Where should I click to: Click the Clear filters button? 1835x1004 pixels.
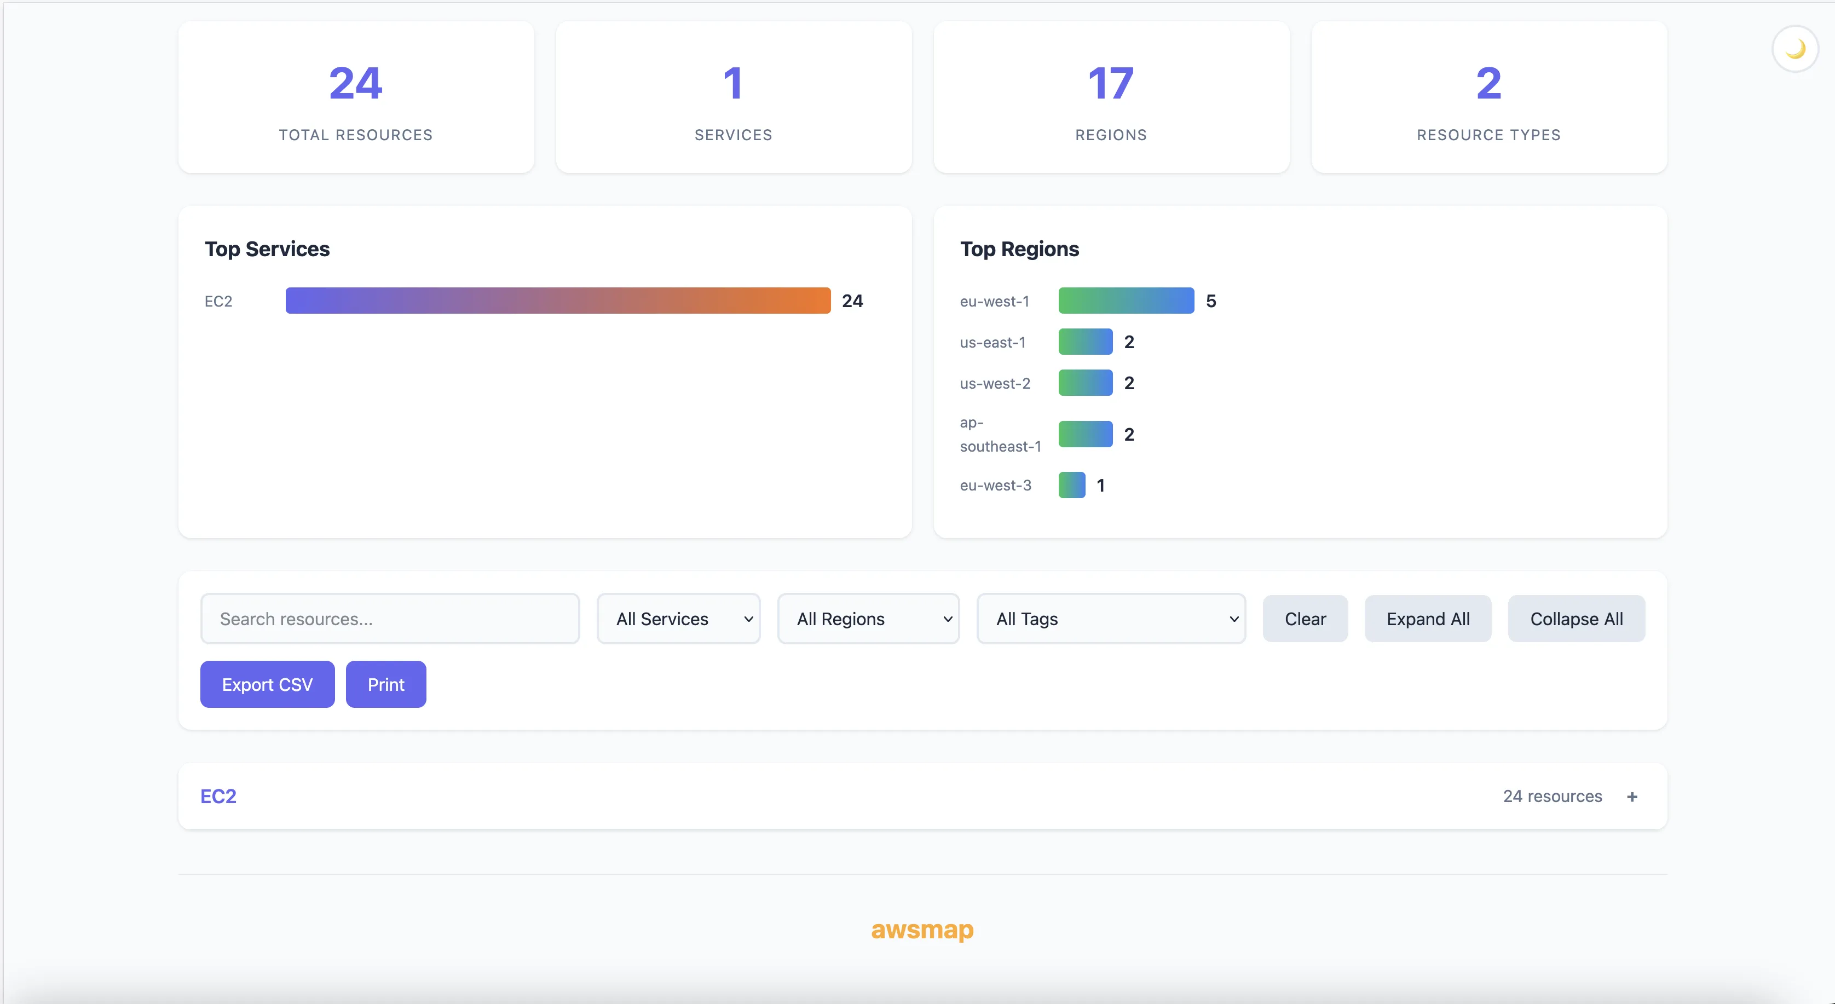(1305, 619)
